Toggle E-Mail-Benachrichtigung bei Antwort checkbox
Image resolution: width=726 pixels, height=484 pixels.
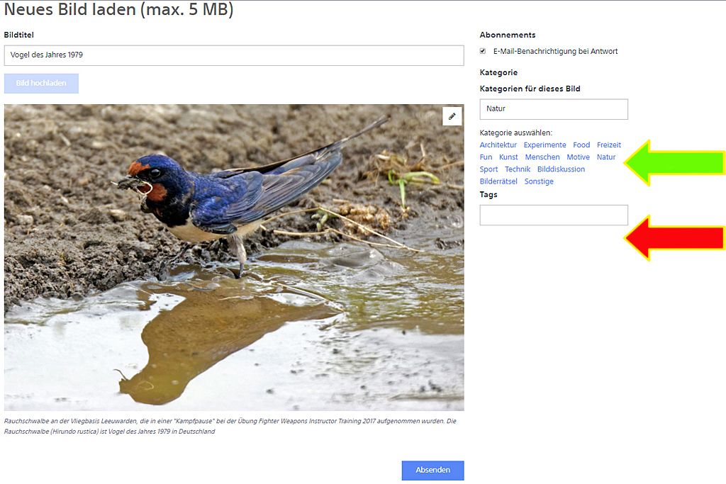tap(483, 51)
